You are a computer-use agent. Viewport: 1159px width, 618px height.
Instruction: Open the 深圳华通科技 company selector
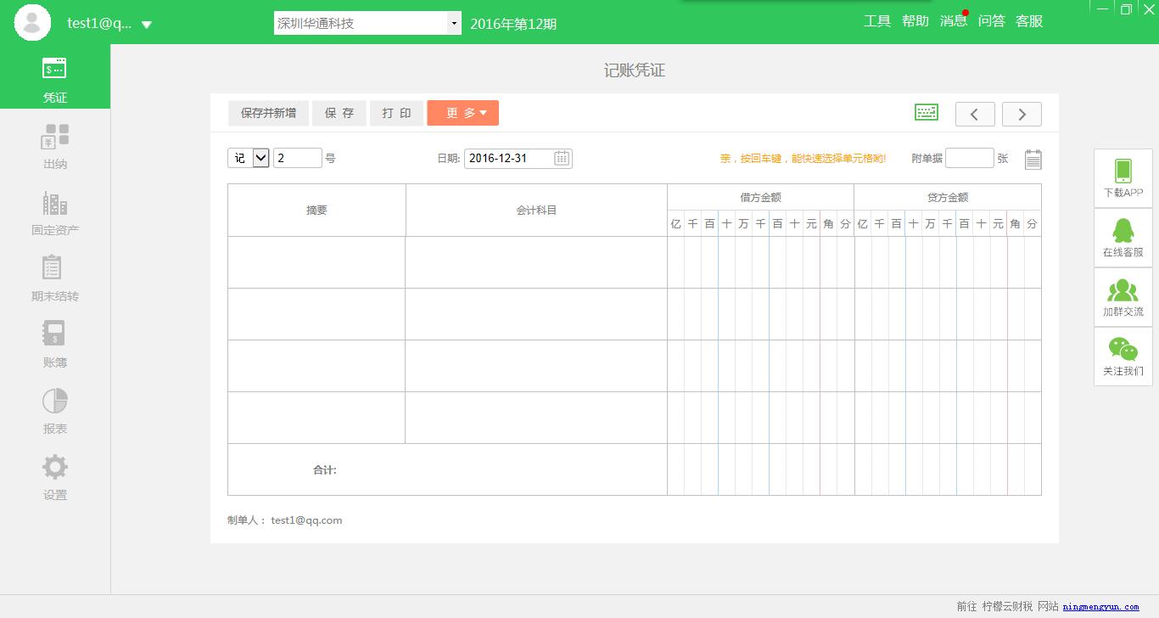(x=367, y=22)
